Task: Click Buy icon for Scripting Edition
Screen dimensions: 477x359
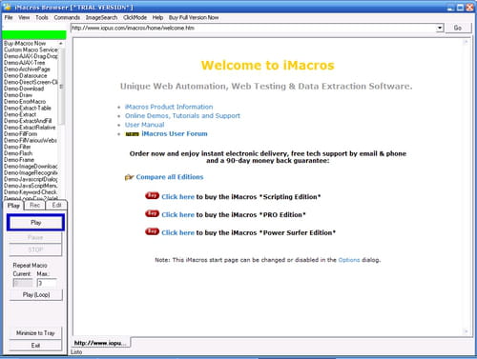Action: click(x=152, y=196)
